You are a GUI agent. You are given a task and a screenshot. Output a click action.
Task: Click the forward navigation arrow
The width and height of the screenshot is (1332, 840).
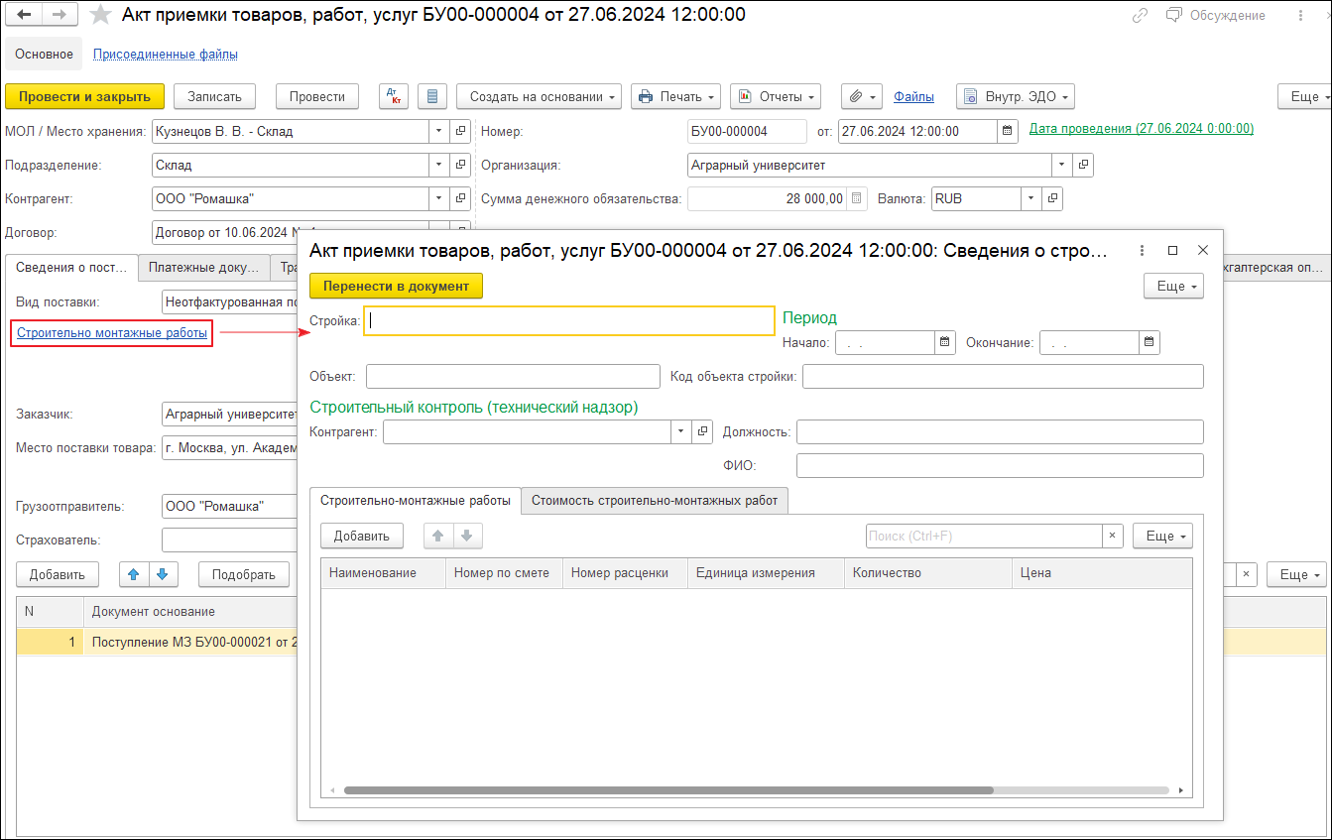pyautogui.click(x=60, y=15)
